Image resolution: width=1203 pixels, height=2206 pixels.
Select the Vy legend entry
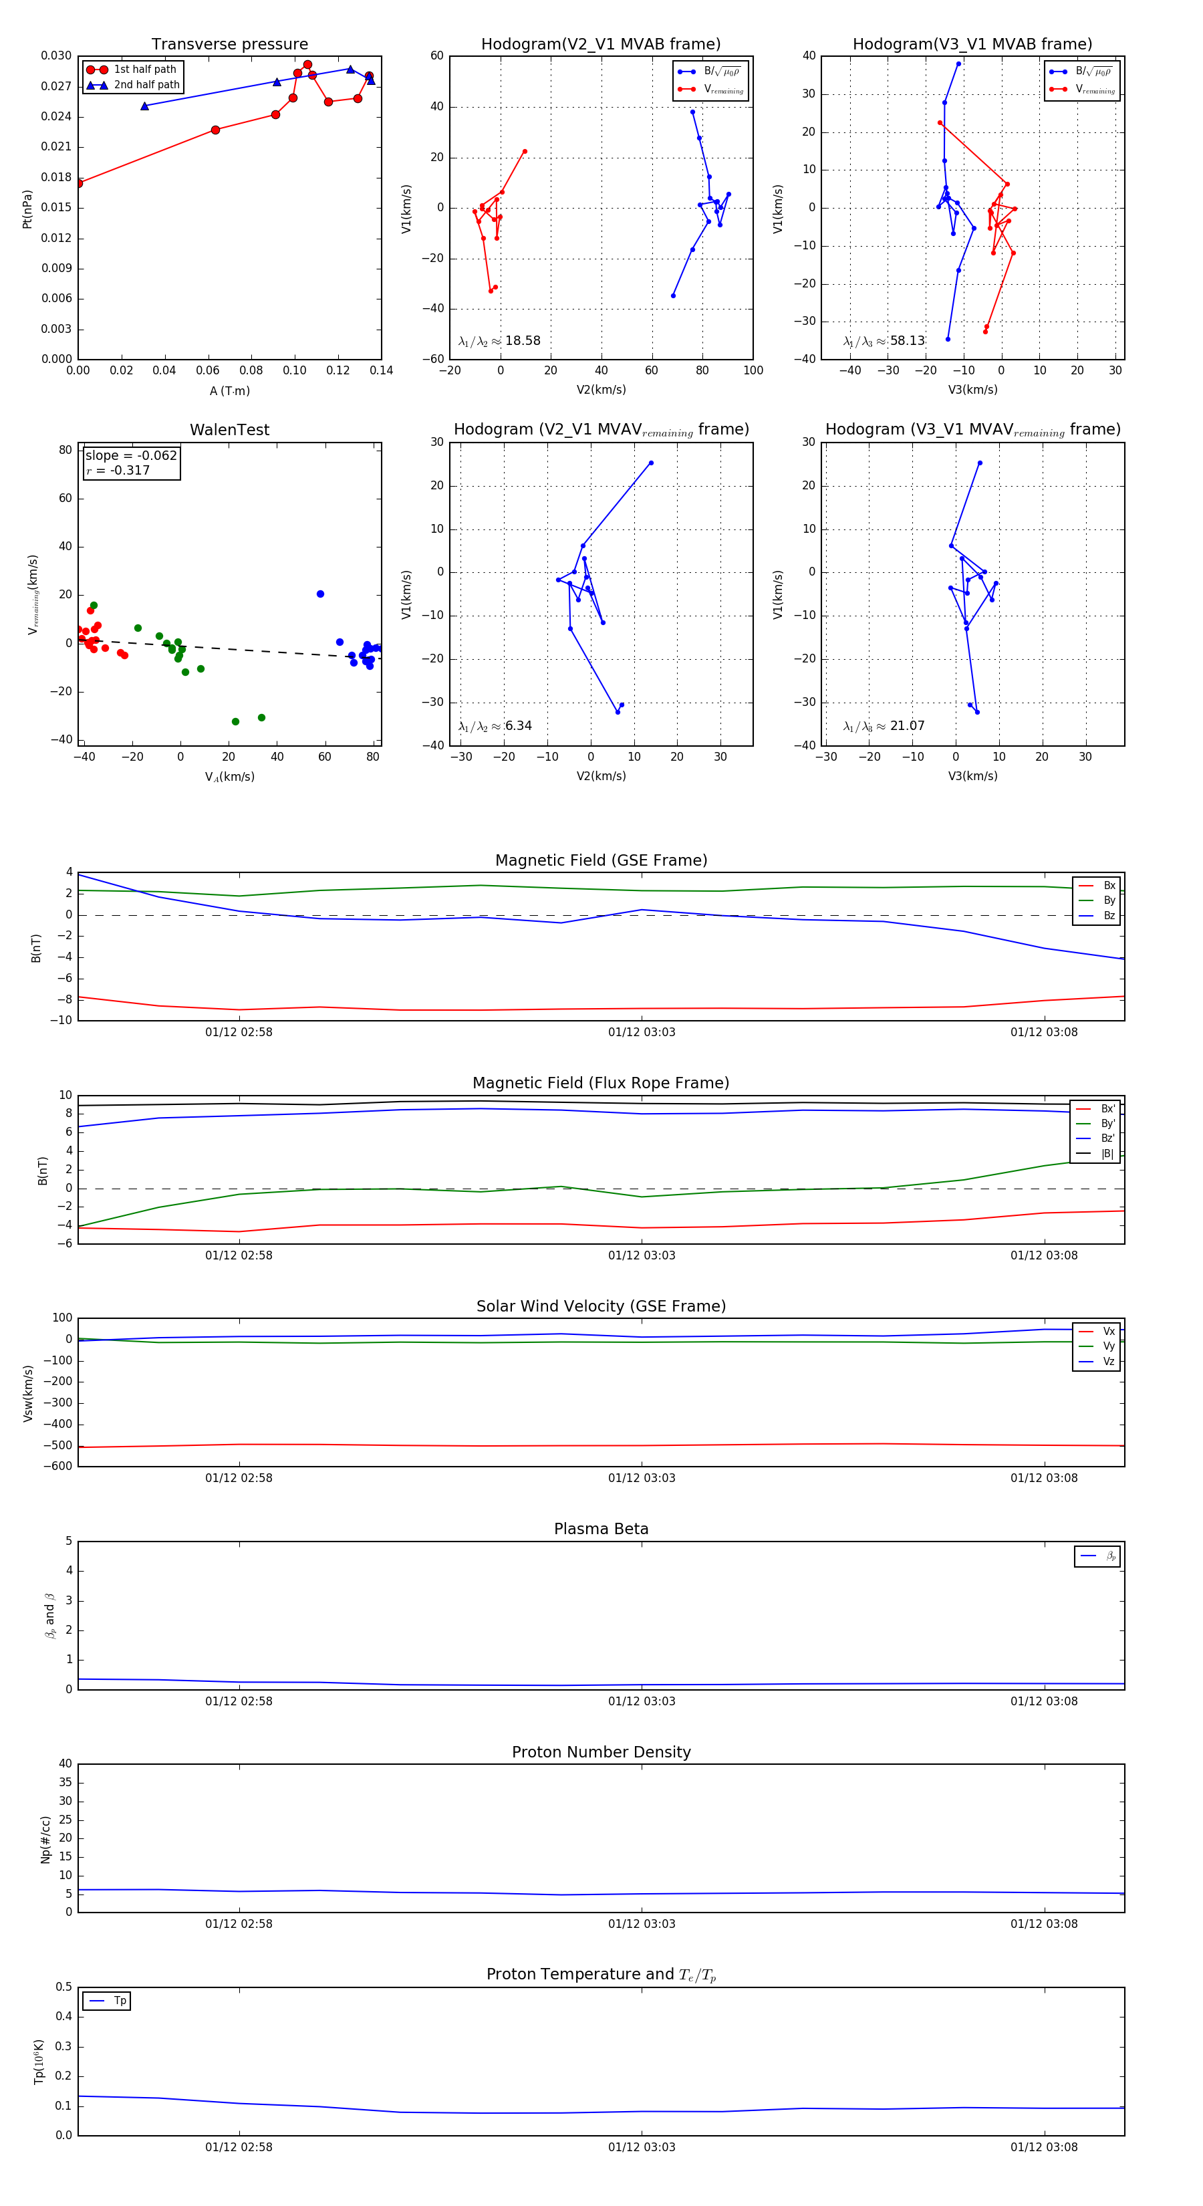coord(1097,1346)
